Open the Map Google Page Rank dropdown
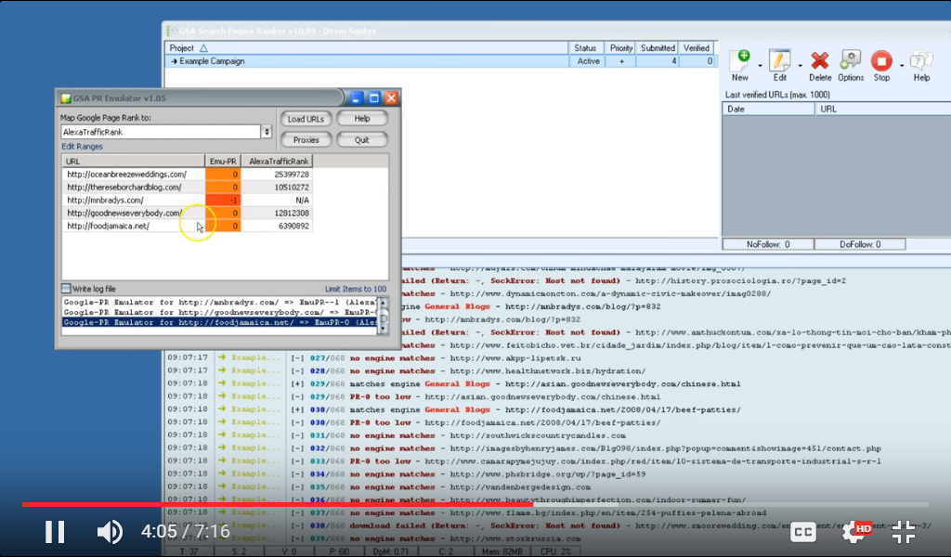951x557 pixels. pyautogui.click(x=267, y=132)
